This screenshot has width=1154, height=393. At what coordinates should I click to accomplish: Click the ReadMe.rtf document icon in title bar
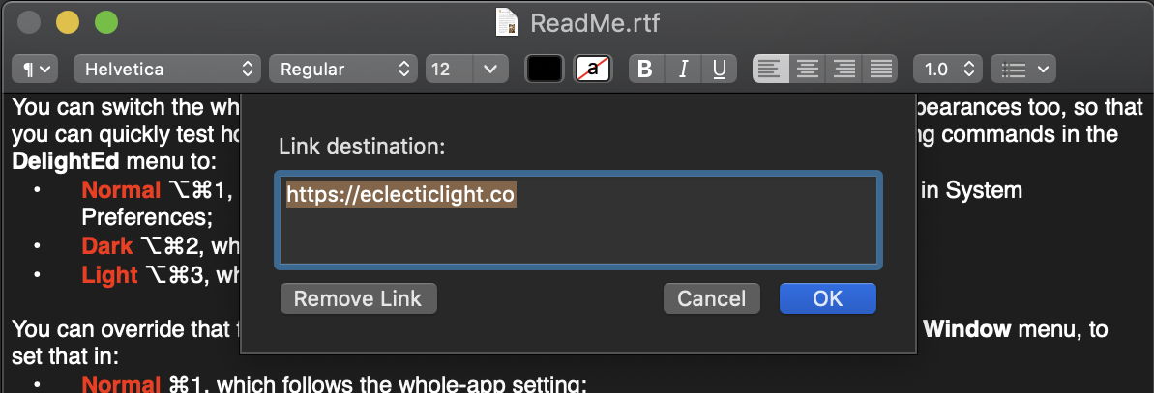point(507,21)
